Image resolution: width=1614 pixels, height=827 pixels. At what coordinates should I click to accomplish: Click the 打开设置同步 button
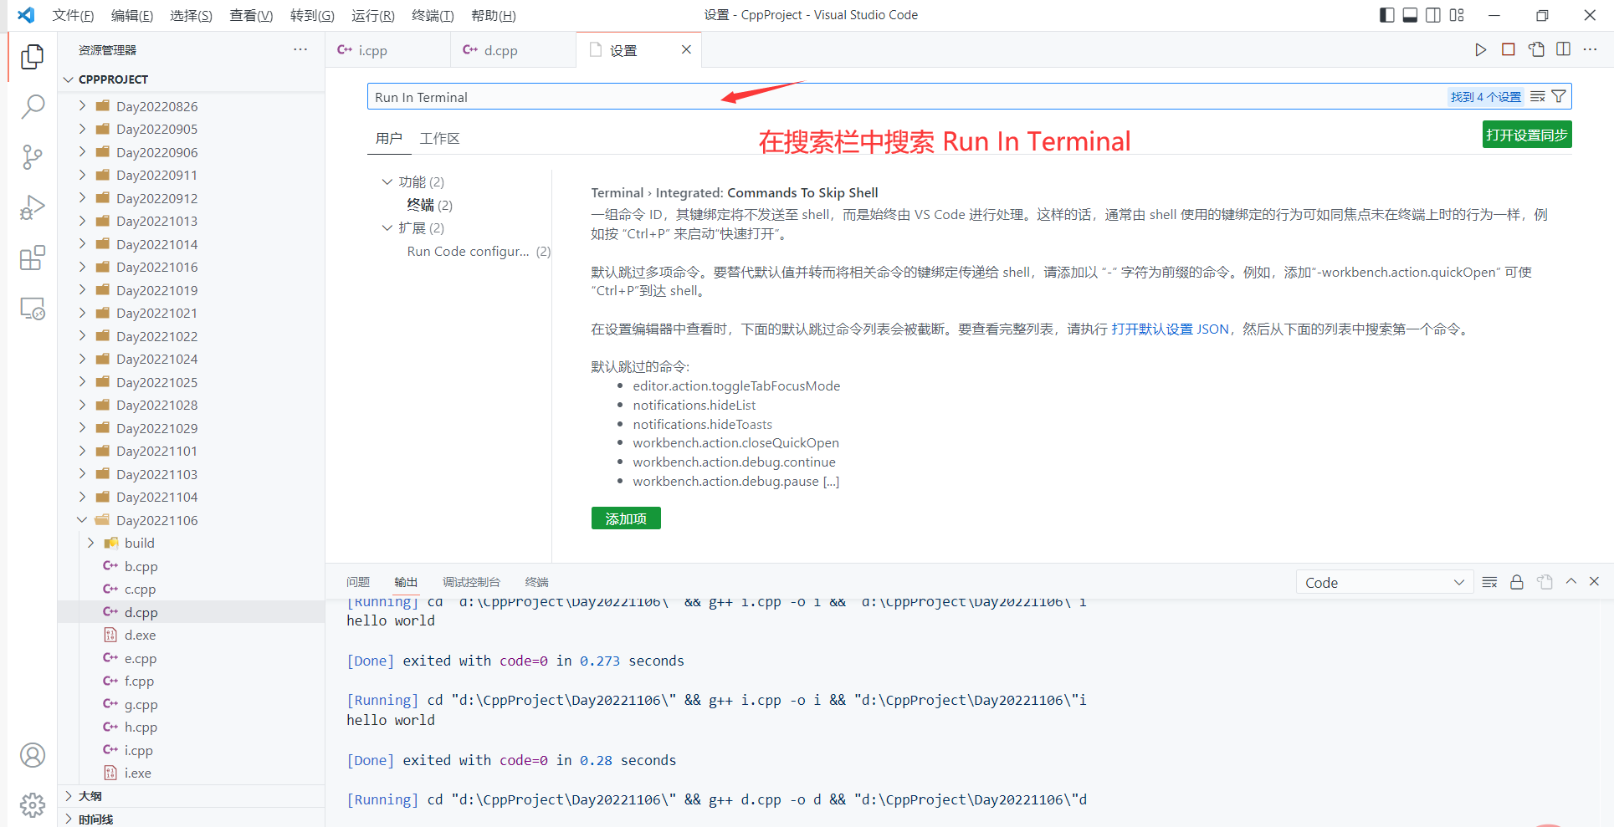pyautogui.click(x=1527, y=135)
